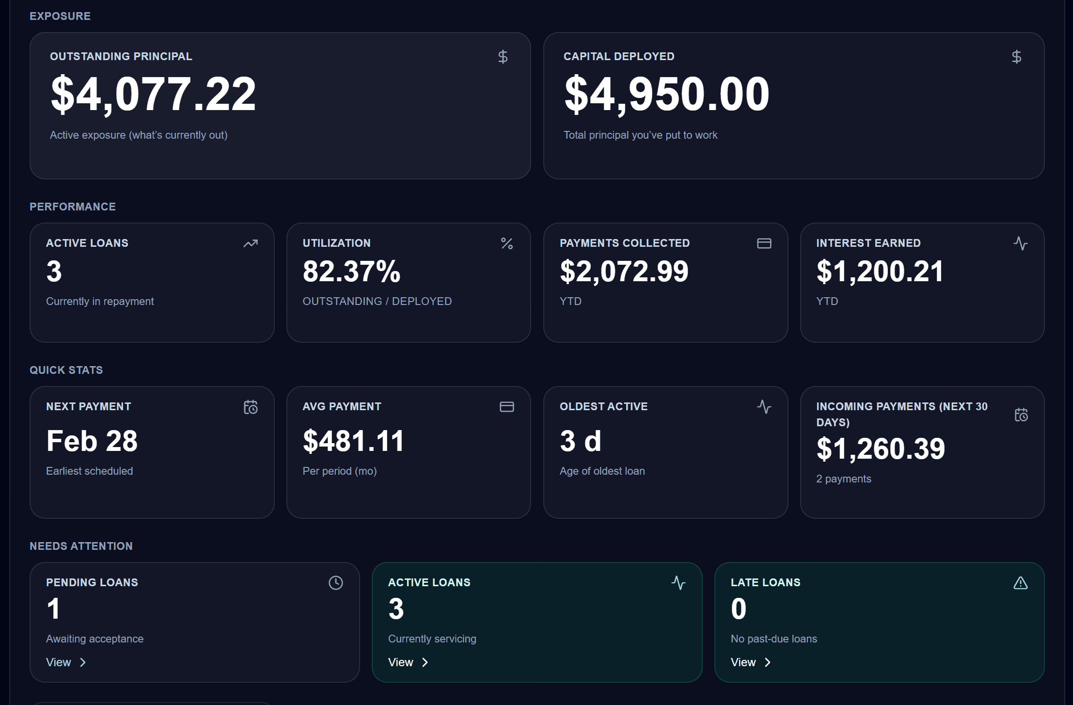
Task: Open View under Late Loans
Action: (742, 662)
